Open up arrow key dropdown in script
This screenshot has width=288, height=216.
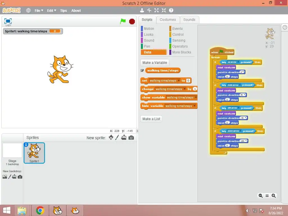tap(238, 62)
